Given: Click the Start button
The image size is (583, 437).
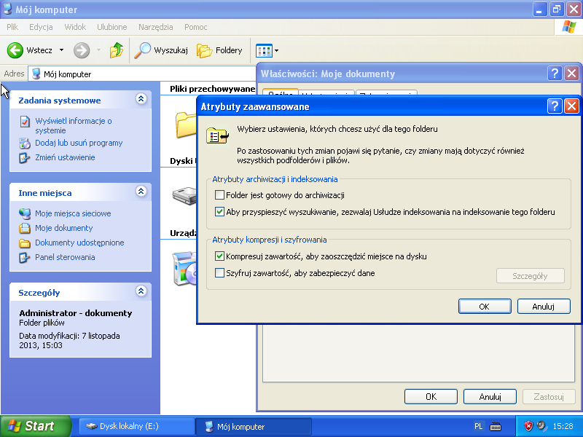Looking at the screenshot, I should [36, 426].
